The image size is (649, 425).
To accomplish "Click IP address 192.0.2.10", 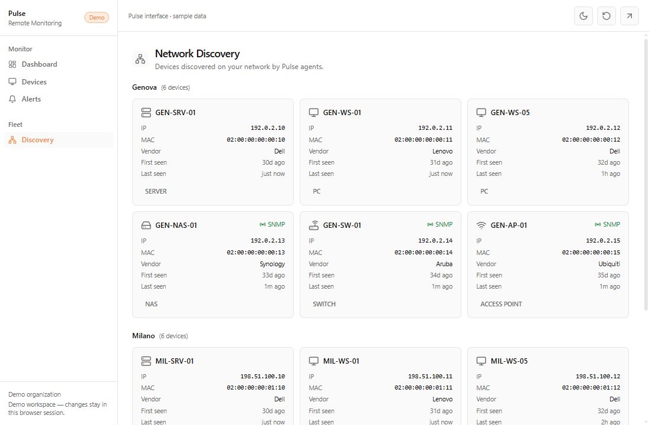I will [x=268, y=128].
